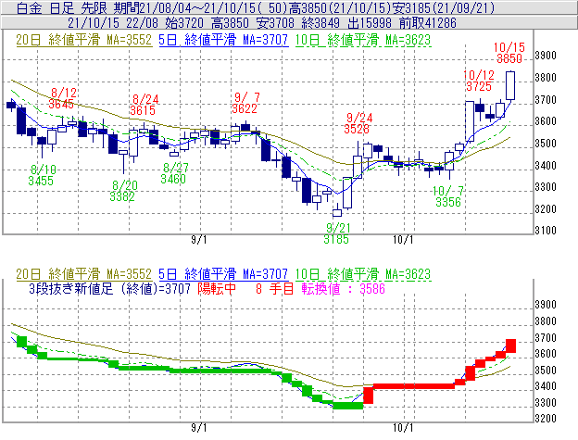Click the last white candlestick of 10/15

pos(510,85)
